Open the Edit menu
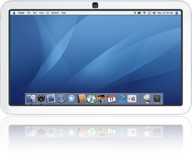This screenshot has width=192, height=156. [35, 13]
